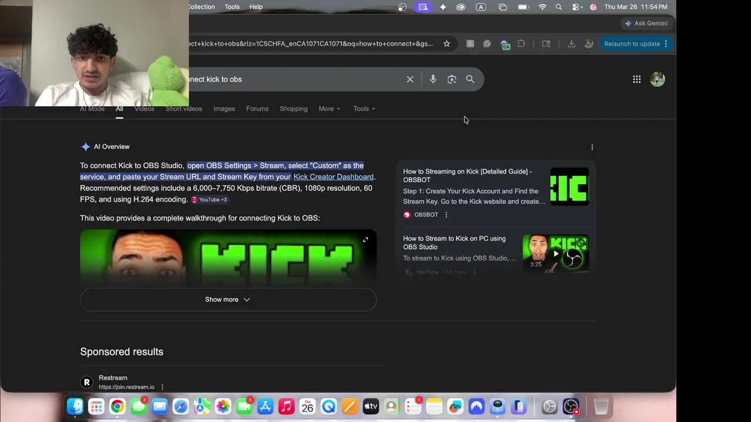The width and height of the screenshot is (751, 422).
Task: Open the Restream sponsored result
Action: point(113,378)
